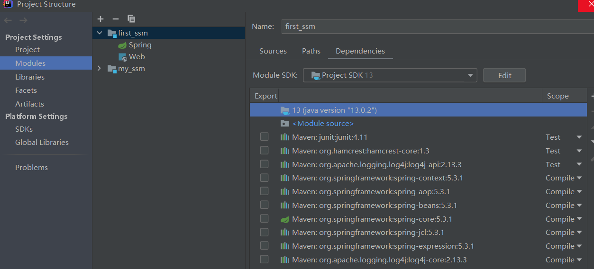Image resolution: width=594 pixels, height=269 pixels.
Task: Select the Dependencies tab
Action: (360, 51)
